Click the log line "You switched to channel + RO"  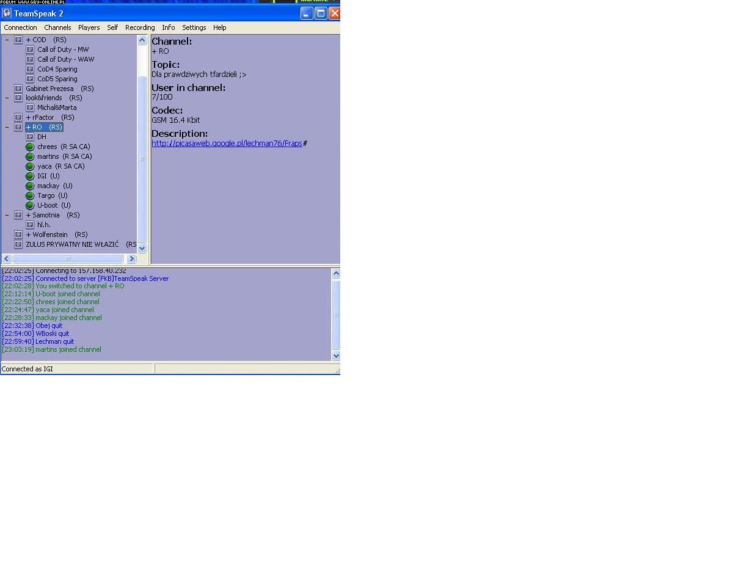(63, 286)
